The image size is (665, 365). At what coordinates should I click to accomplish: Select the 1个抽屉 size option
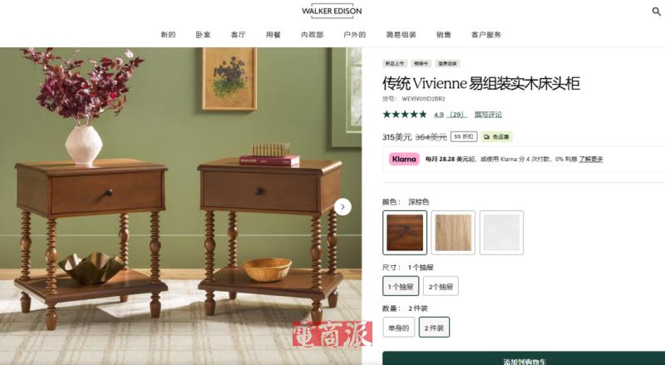pyautogui.click(x=401, y=286)
